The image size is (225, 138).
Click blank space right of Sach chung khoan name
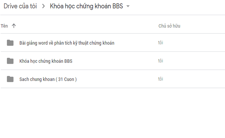[x=114, y=79]
